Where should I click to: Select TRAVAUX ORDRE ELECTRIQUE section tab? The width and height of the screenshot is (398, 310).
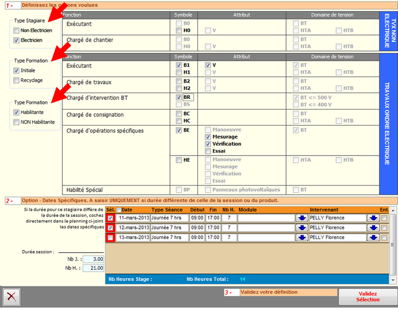pos(389,123)
